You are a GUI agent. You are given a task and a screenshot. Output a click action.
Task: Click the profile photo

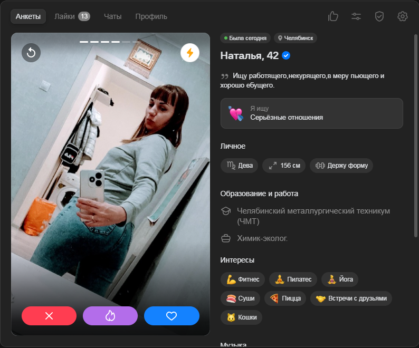pos(110,184)
